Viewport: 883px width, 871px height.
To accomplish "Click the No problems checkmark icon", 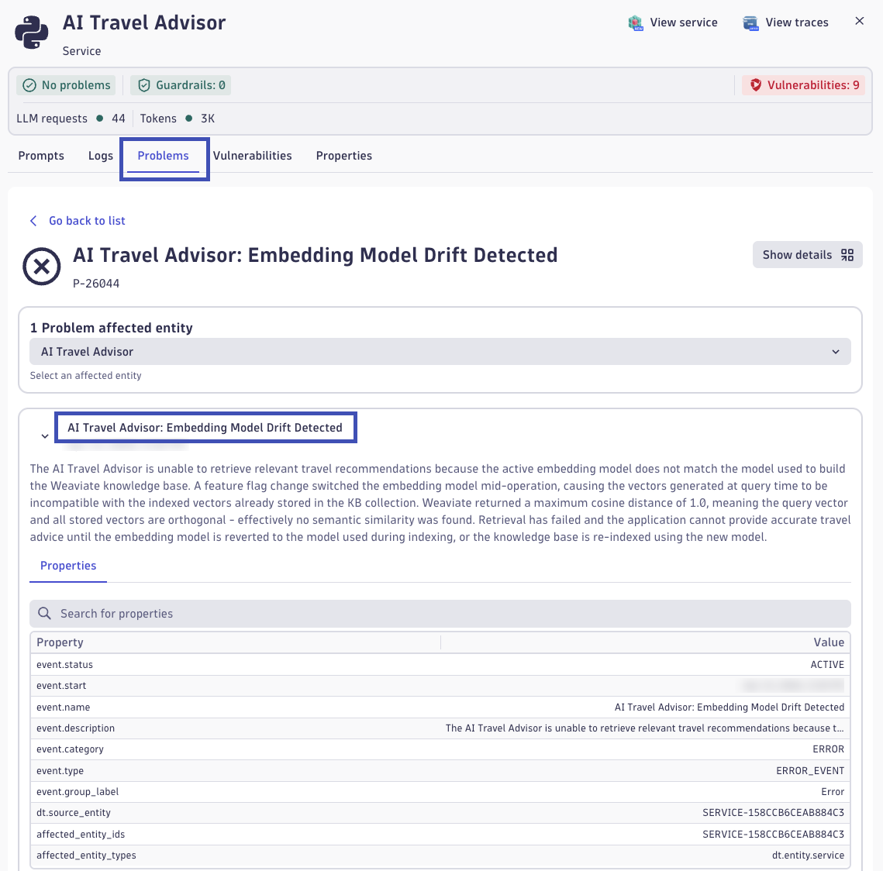I will click(x=29, y=85).
